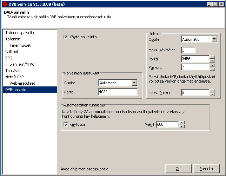Decrease maks. Puskuri with down arrow
The height and width of the screenshot is (176, 226).
pyautogui.click(x=212, y=94)
